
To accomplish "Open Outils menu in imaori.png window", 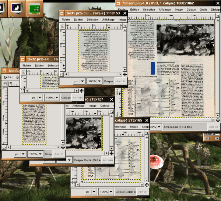I will pos(204,10).
